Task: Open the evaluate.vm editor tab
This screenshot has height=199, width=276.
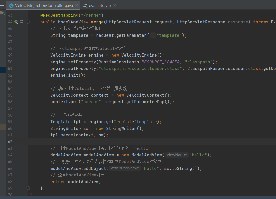Action: pos(100,5)
